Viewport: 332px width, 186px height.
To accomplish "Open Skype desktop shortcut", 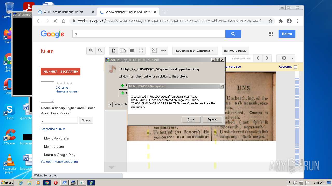I will (9, 112).
